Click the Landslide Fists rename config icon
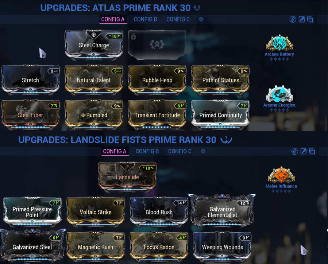The width and height of the screenshot is (328, 264). click(303, 151)
